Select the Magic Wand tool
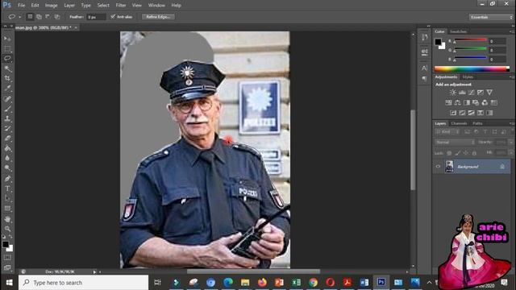The width and height of the screenshot is (516, 290). click(7, 68)
